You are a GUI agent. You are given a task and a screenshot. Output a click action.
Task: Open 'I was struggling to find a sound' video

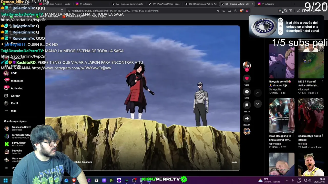(x=282, y=116)
